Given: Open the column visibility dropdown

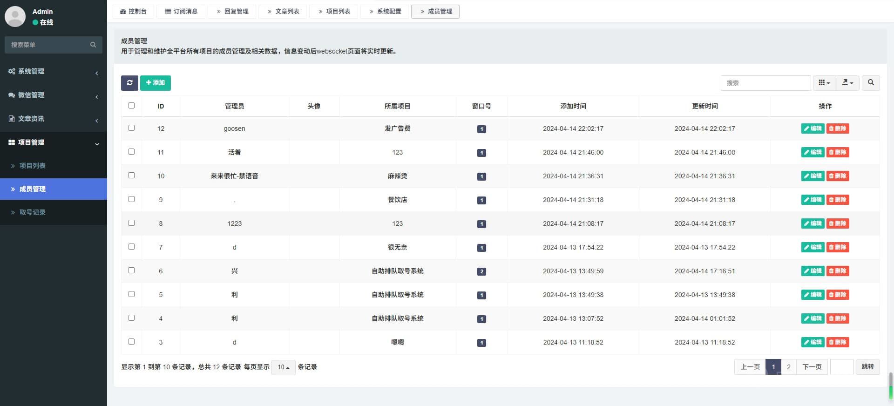Looking at the screenshot, I should coord(824,83).
